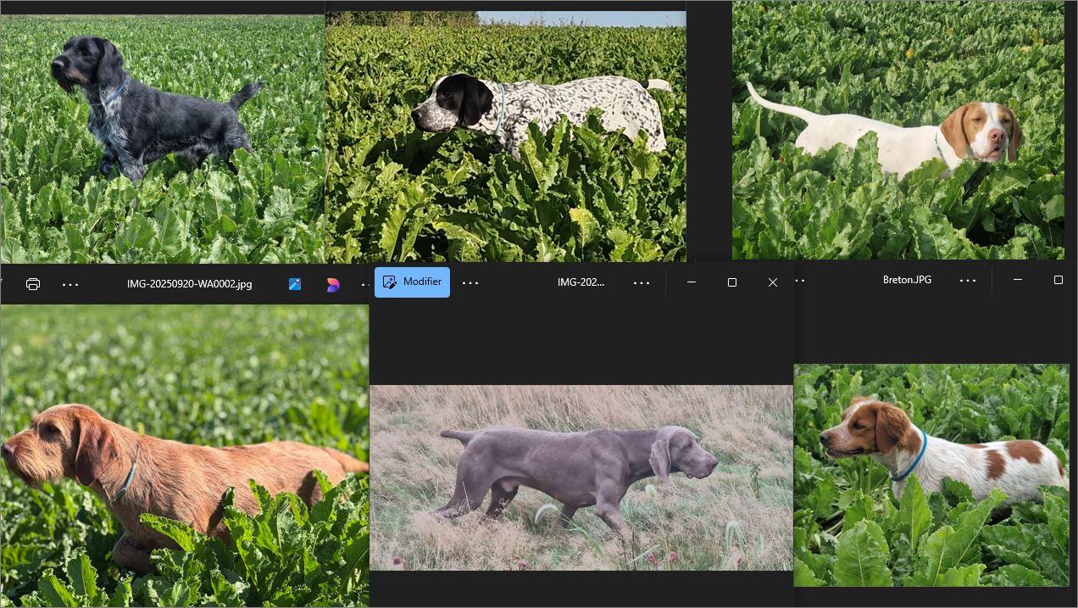Open the three-dot menu right of Modifier
The width and height of the screenshot is (1078, 608).
click(470, 282)
